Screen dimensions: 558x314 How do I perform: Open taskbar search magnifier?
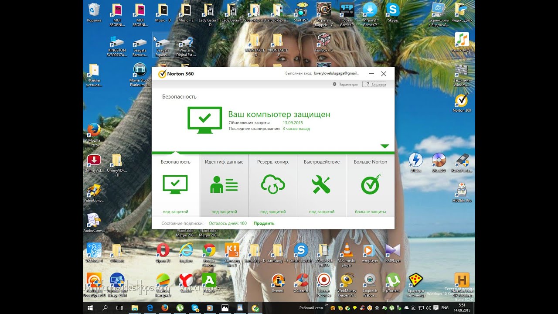point(105,308)
